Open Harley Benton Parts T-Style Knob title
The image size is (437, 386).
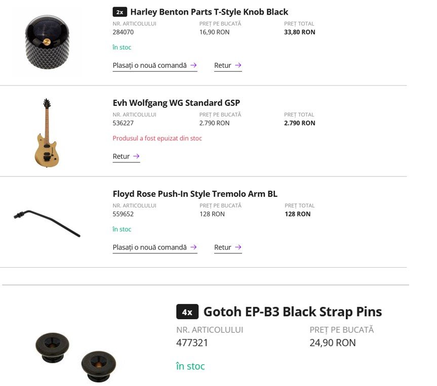coord(209,12)
